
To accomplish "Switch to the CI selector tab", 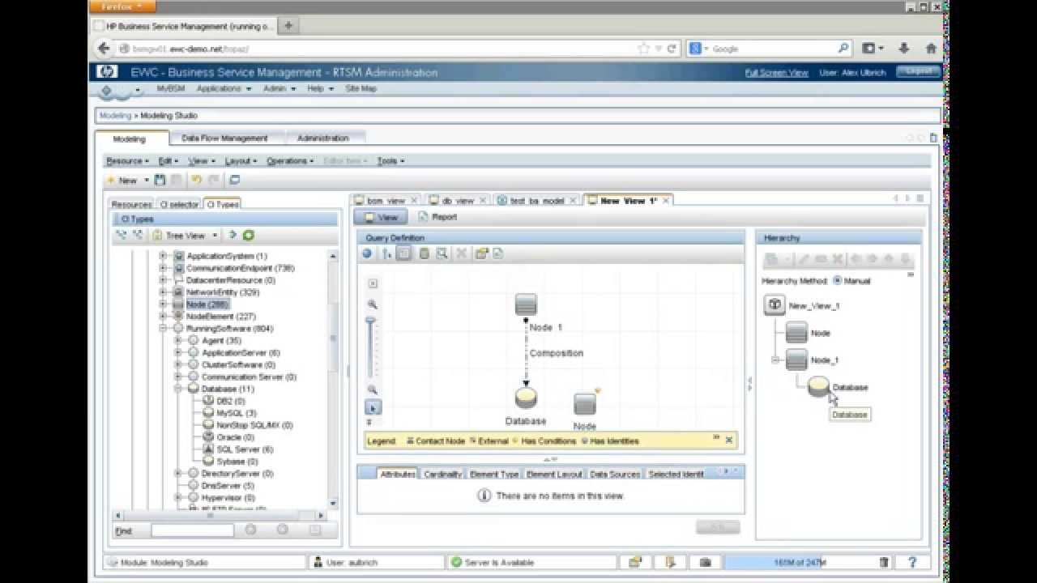I will [178, 204].
